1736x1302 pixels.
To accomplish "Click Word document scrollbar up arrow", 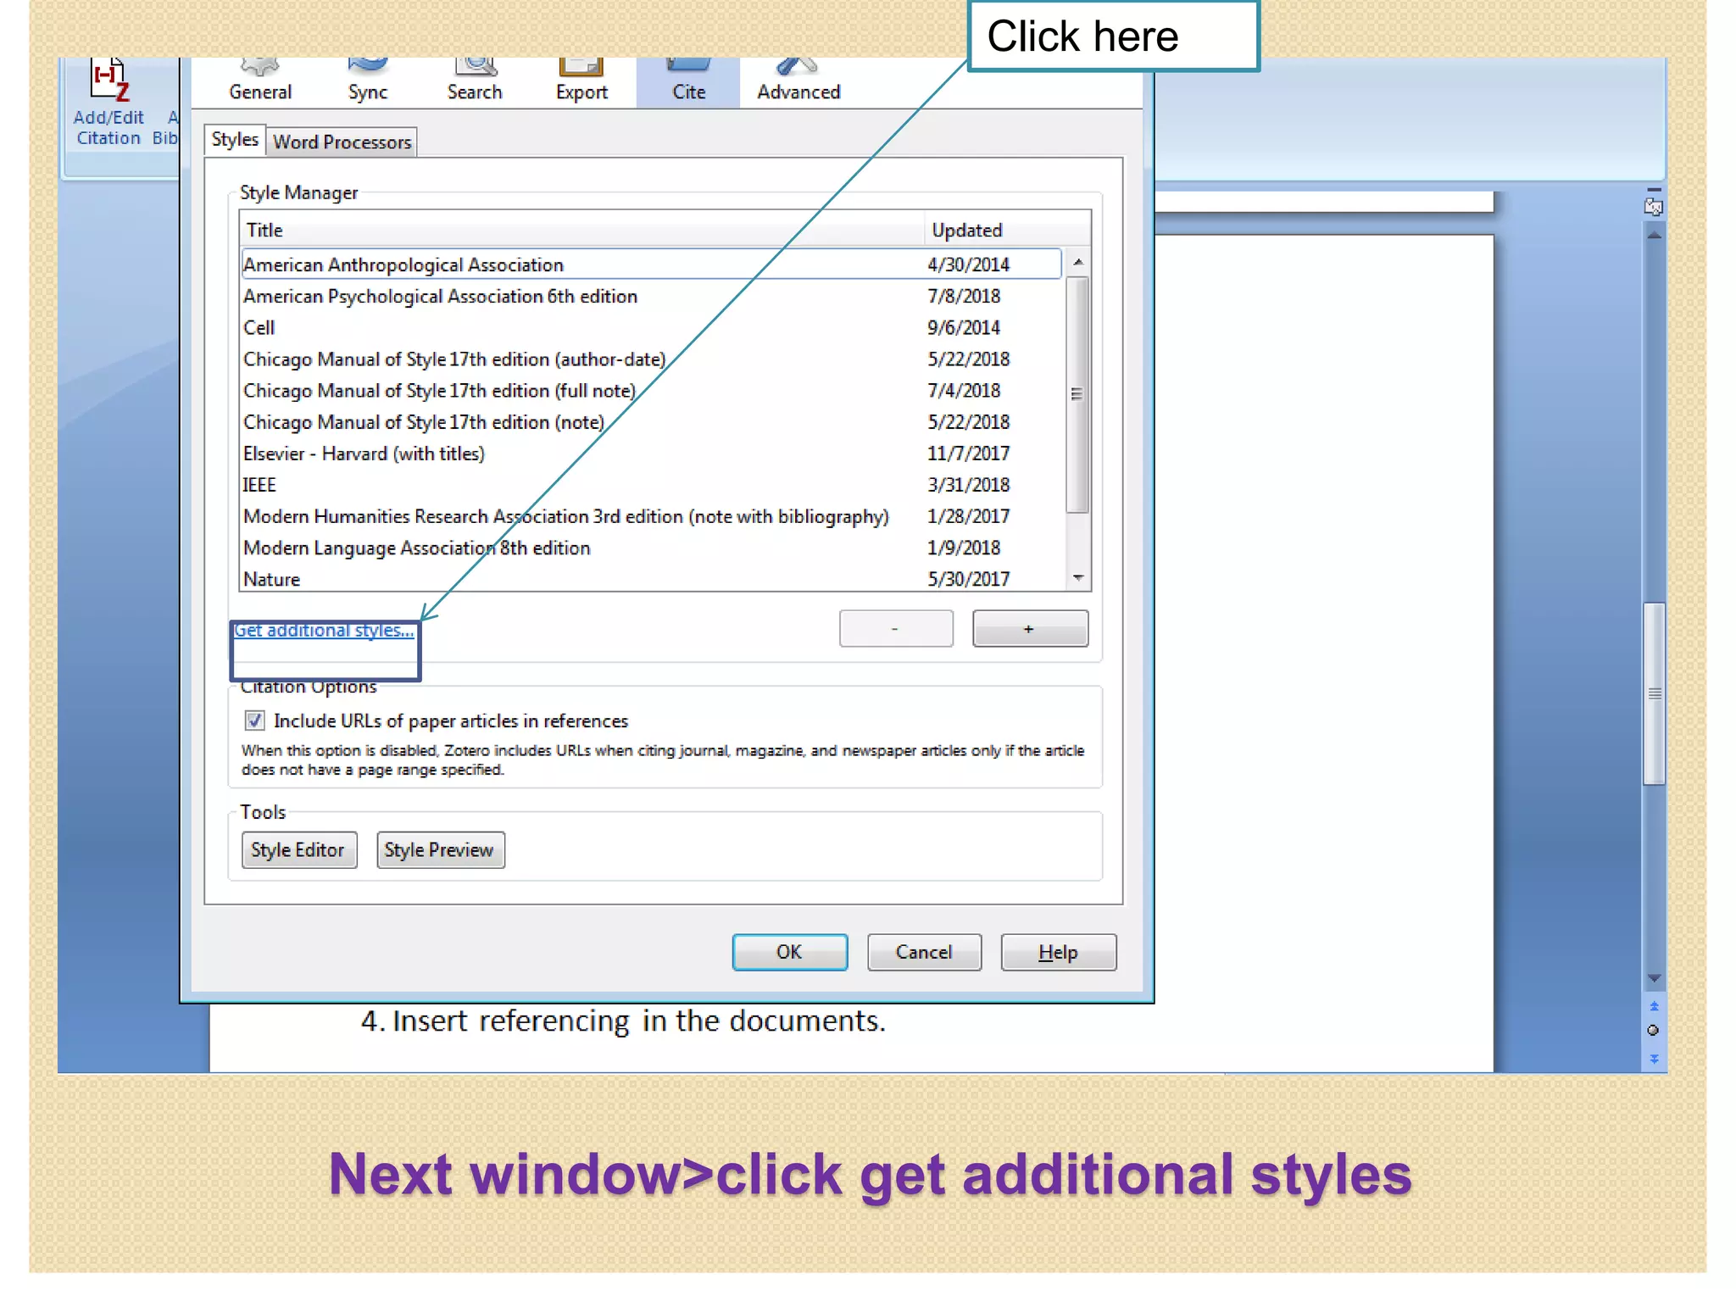I will click(1654, 235).
